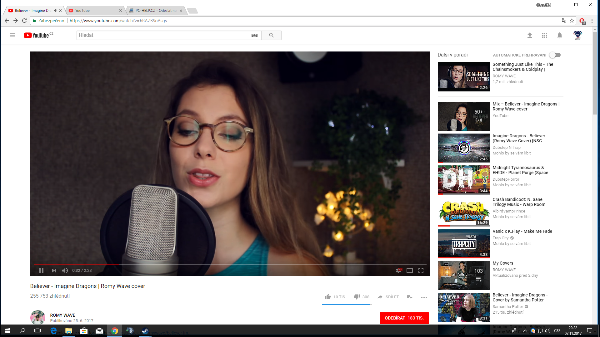
Task: Expand the hamburger guide menu
Action: 12,35
